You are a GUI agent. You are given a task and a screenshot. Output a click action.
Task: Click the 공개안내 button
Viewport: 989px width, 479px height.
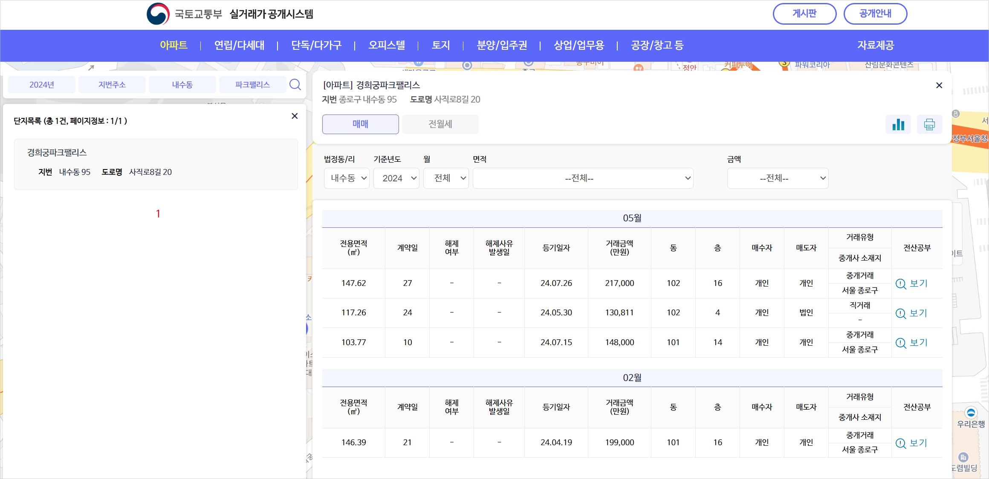click(875, 14)
